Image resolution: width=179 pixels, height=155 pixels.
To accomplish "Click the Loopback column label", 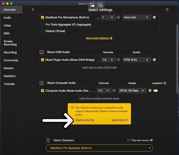I will (157, 83).
